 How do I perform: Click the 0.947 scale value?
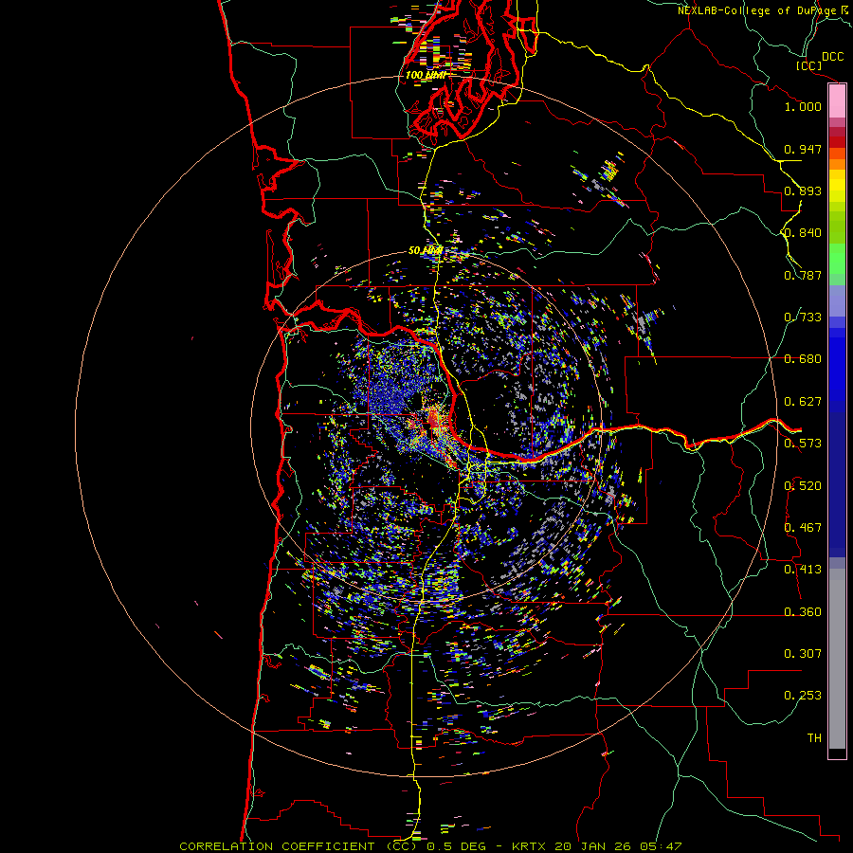click(803, 149)
